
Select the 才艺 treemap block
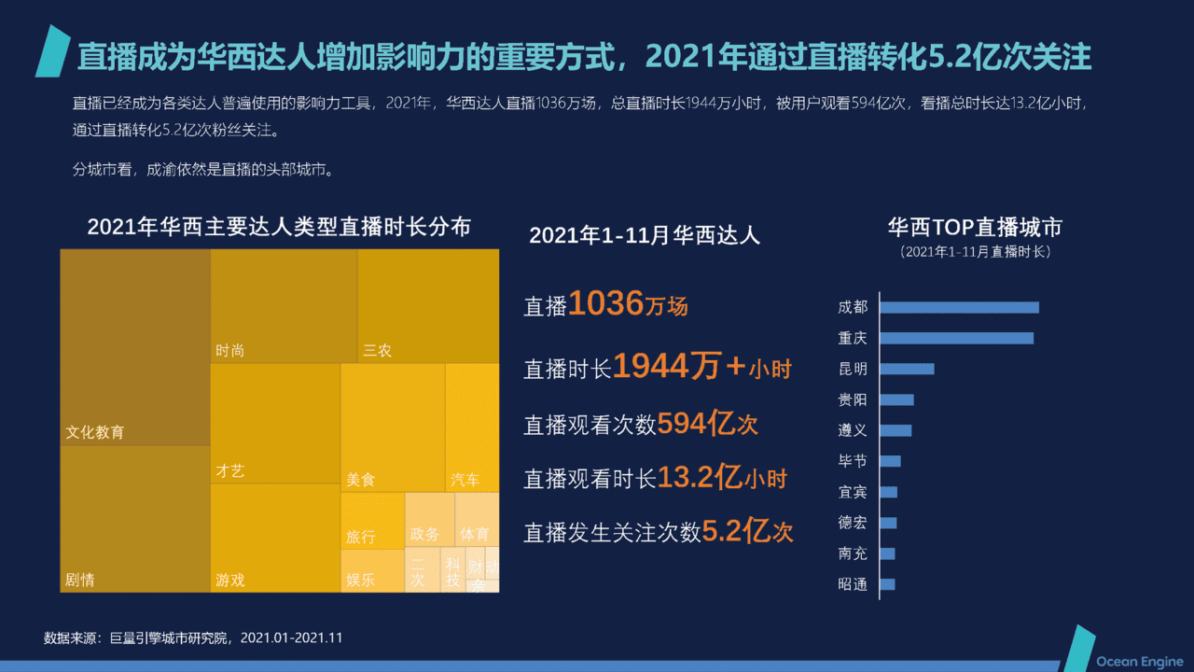(x=275, y=423)
